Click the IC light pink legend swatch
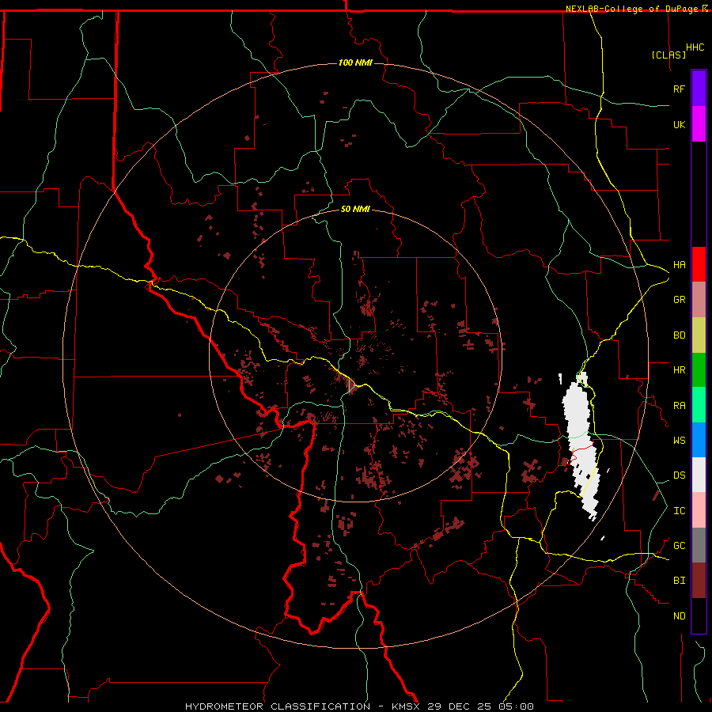The height and width of the screenshot is (712, 712). pos(699,510)
